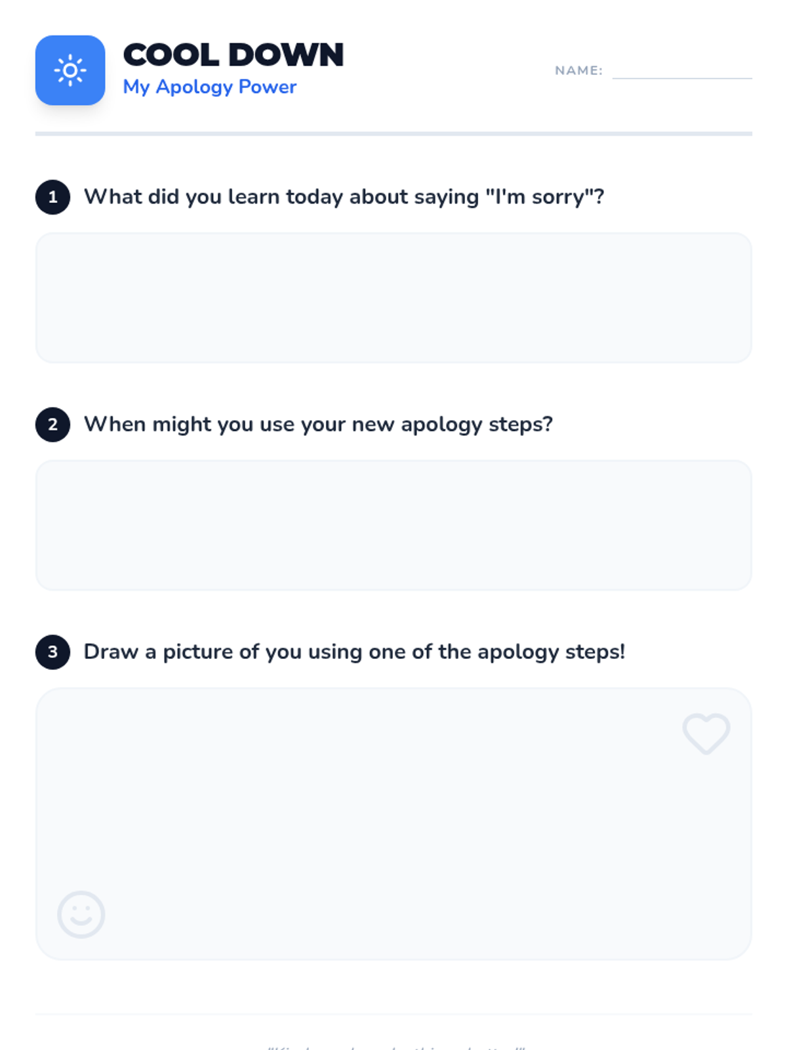Click the number 1 badge

coord(52,197)
